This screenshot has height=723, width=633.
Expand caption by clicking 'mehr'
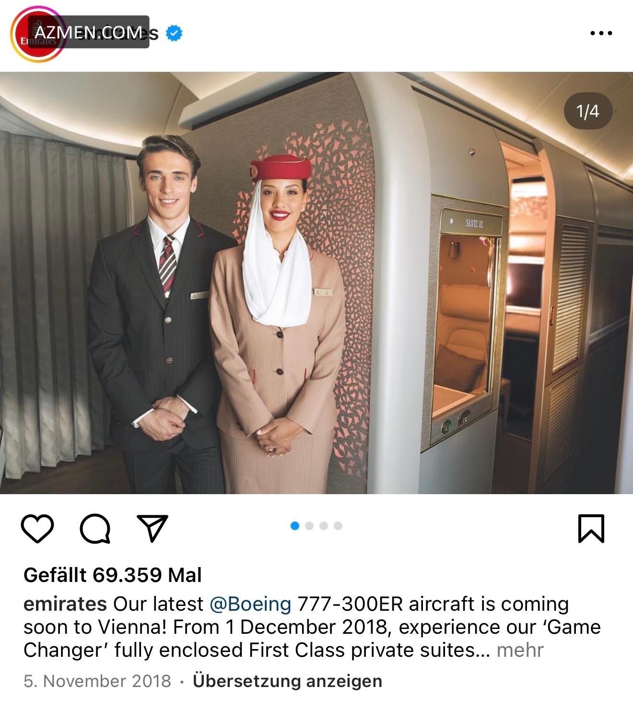[520, 650]
